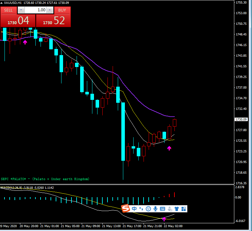Open the Sogou emoji smiley panel
This screenshot has width=252, height=231.
point(148,209)
